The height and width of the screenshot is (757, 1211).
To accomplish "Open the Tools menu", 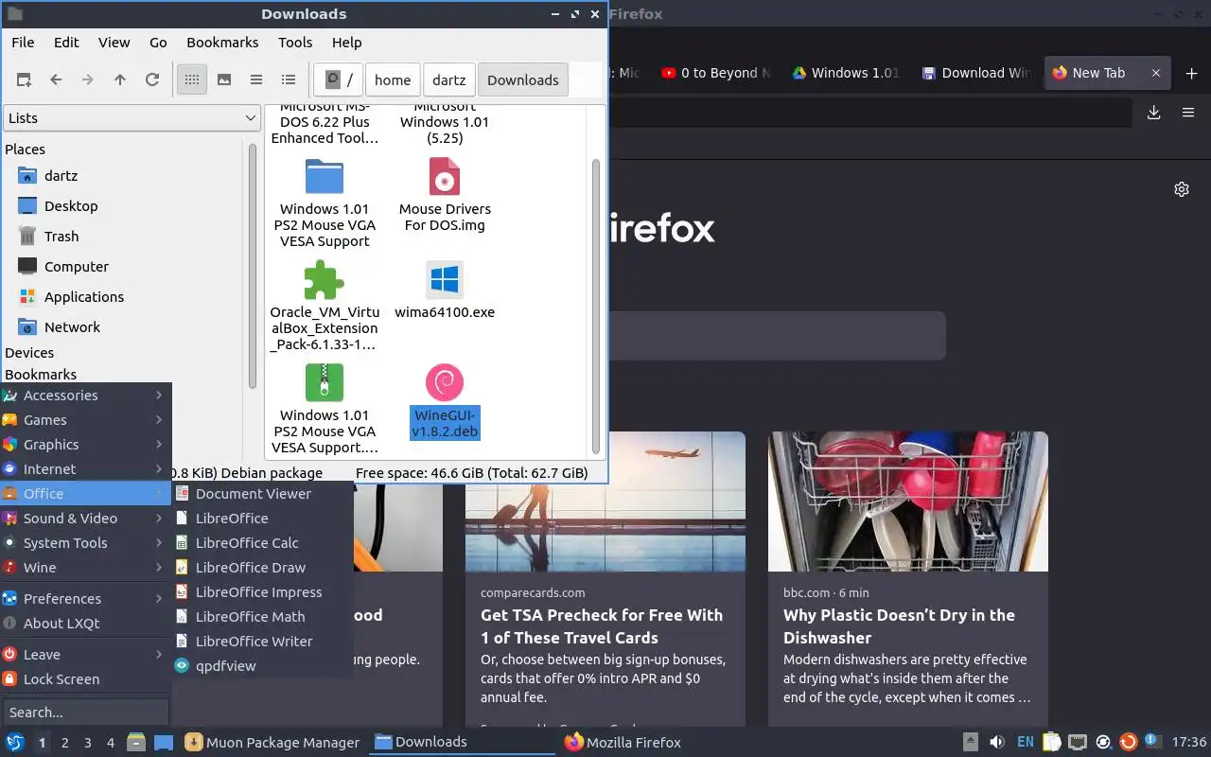I will coord(295,43).
